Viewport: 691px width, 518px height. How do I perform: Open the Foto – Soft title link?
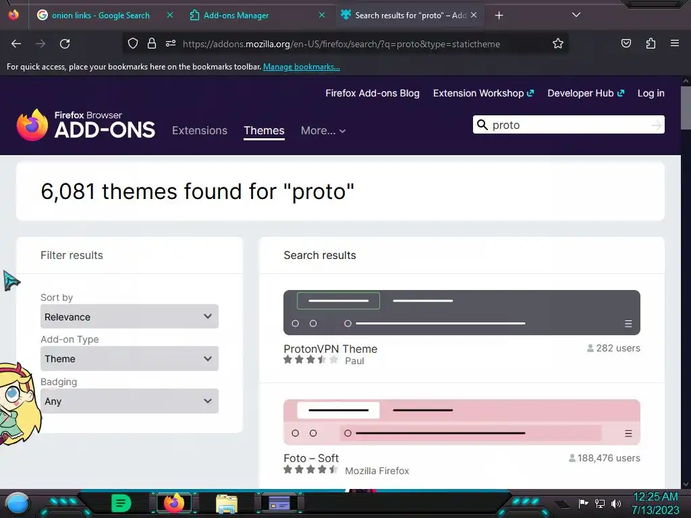(x=311, y=458)
